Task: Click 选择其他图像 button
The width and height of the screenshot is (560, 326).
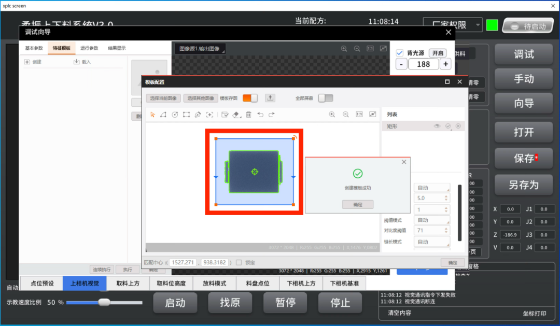Action: point(201,98)
